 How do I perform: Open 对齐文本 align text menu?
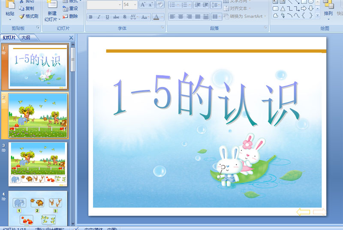point(237,9)
